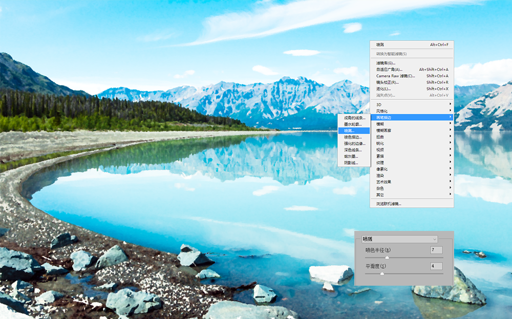Open the 扭曲 distort submenu
Image resolution: width=512 pixels, height=319 pixels.
point(412,137)
